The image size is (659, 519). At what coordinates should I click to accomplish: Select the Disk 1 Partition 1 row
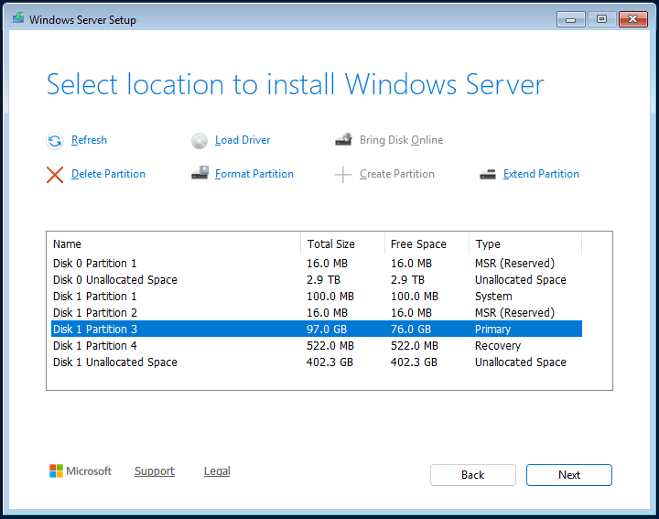click(x=317, y=297)
